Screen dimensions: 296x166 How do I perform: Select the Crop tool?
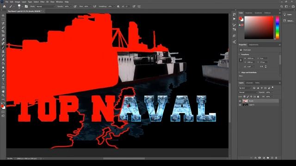click(x=3, y=31)
